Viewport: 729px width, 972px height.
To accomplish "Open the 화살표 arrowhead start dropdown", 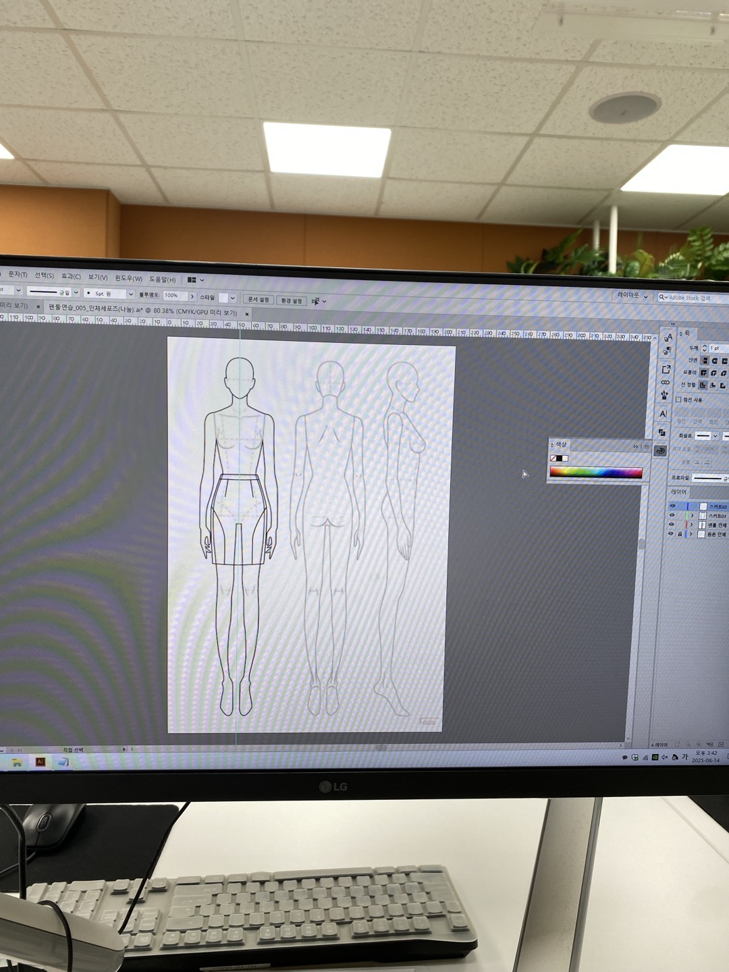I will (715, 436).
